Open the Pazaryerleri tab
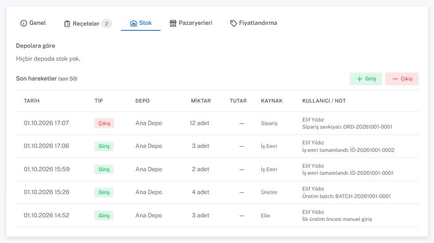Viewport: 434px width, 243px height. 191,23
